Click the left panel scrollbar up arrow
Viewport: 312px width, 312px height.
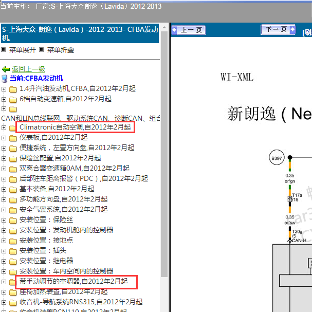pos(164,27)
